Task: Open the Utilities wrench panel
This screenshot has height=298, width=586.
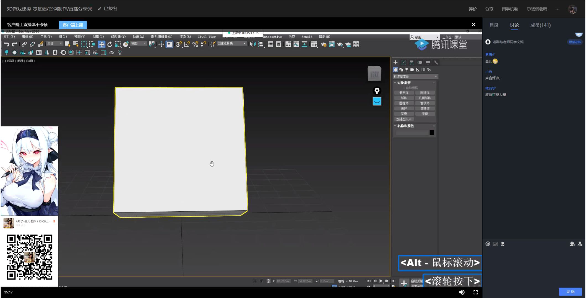Action: [436, 63]
